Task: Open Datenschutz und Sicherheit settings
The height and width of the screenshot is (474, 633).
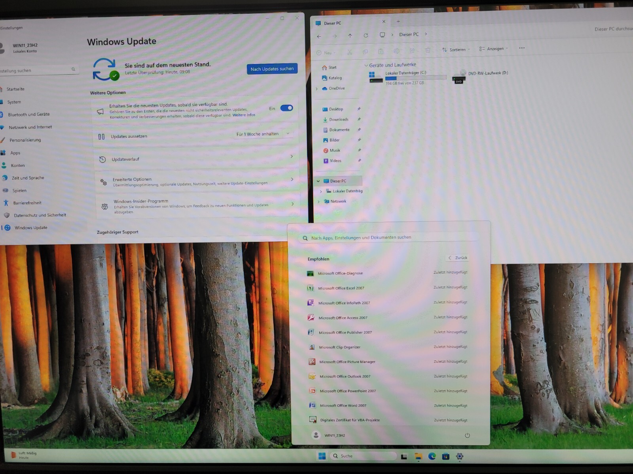Action: coord(40,215)
